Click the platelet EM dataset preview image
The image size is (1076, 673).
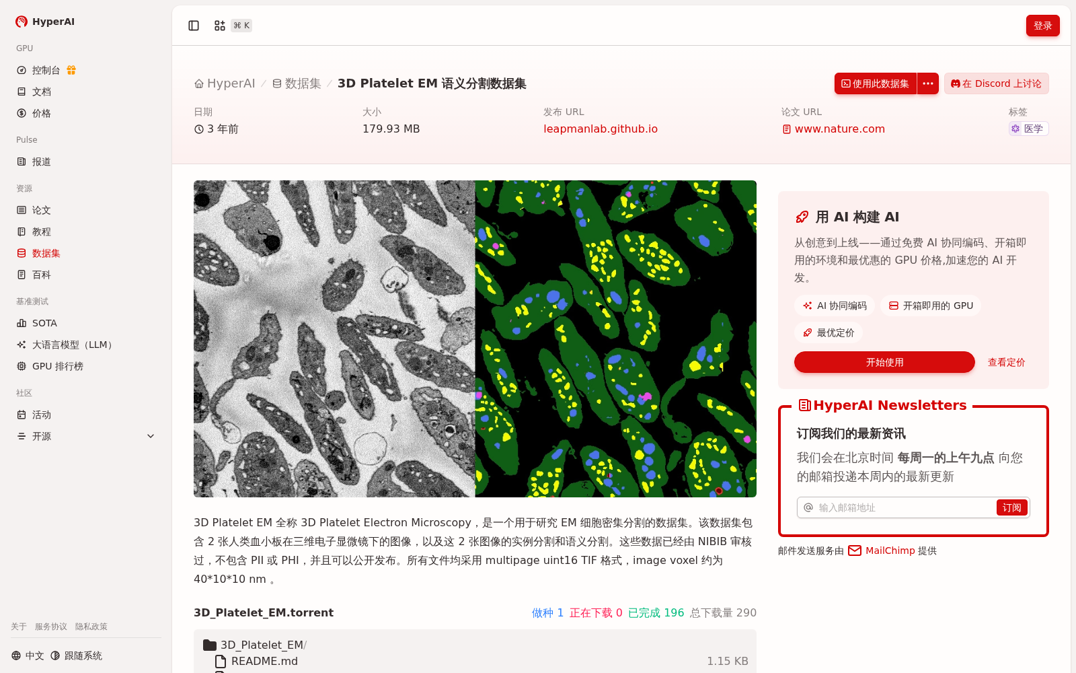click(x=475, y=339)
